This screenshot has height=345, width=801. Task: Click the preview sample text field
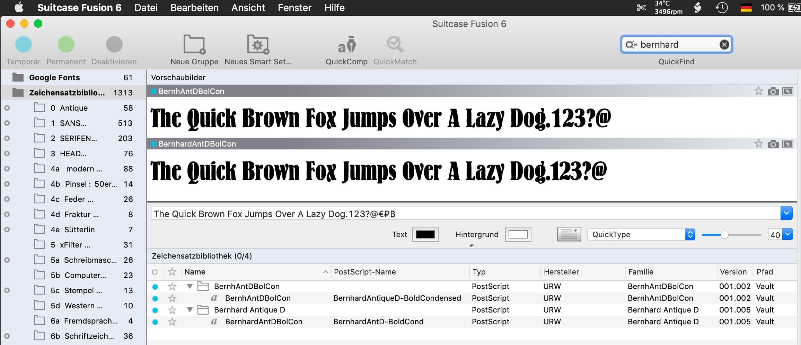coord(466,214)
